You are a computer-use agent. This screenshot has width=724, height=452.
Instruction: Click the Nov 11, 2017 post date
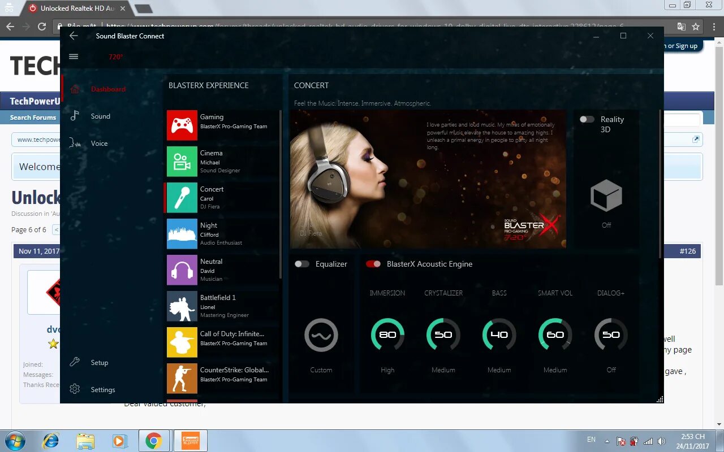[39, 251]
